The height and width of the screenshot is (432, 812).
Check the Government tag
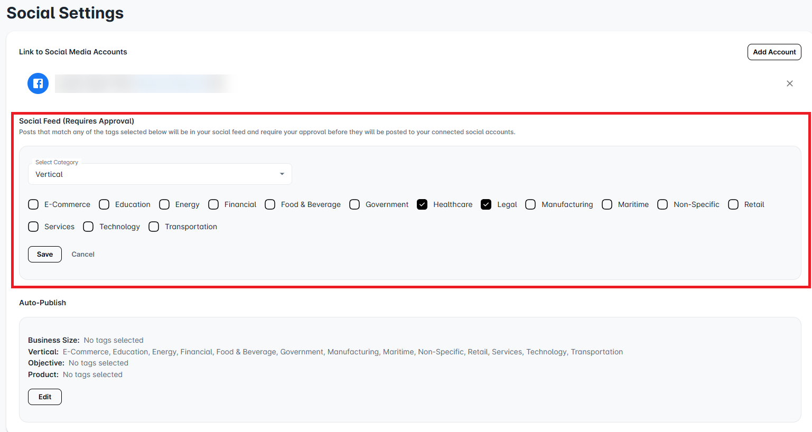[x=355, y=204]
